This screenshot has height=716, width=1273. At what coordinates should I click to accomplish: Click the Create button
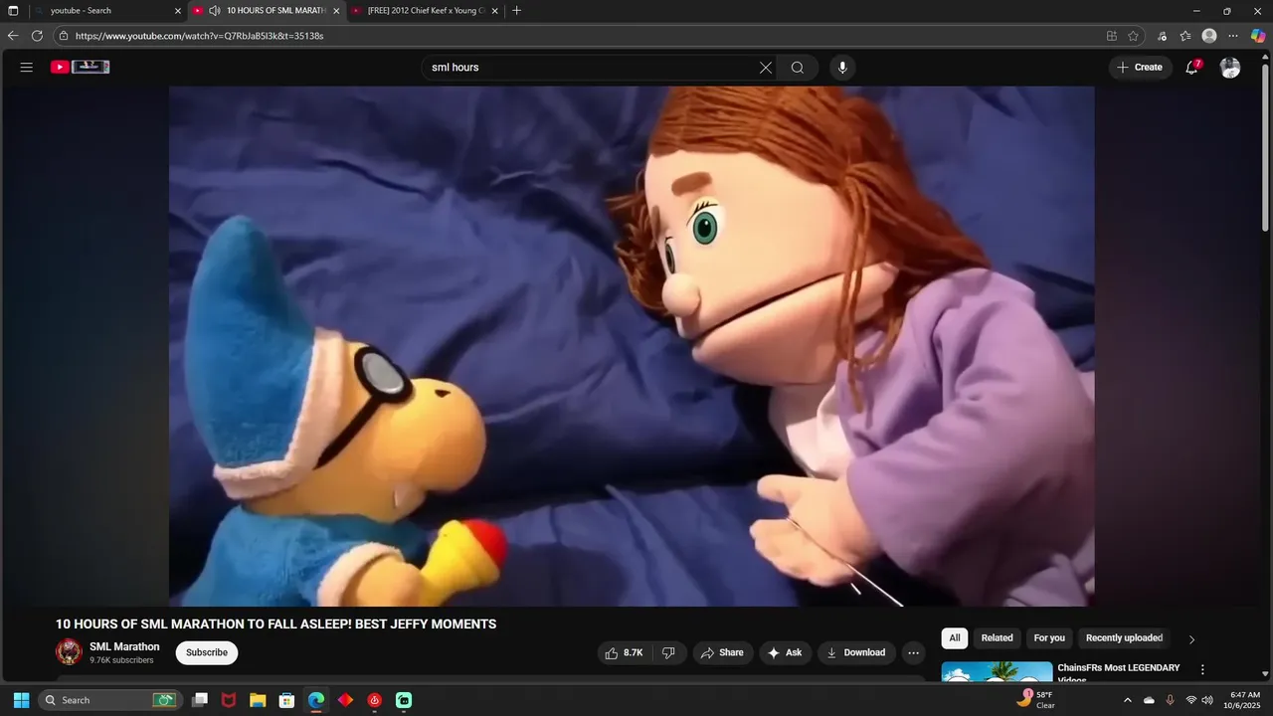coord(1141,68)
